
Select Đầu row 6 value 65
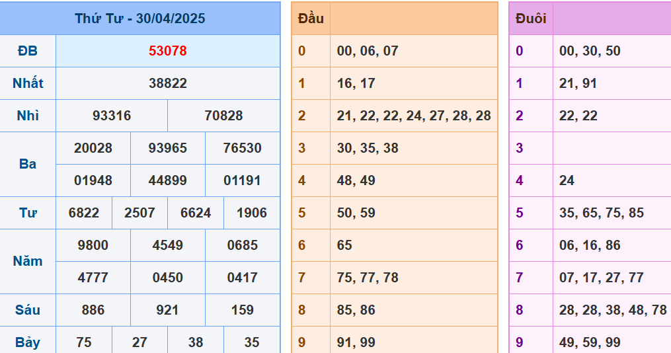344,245
